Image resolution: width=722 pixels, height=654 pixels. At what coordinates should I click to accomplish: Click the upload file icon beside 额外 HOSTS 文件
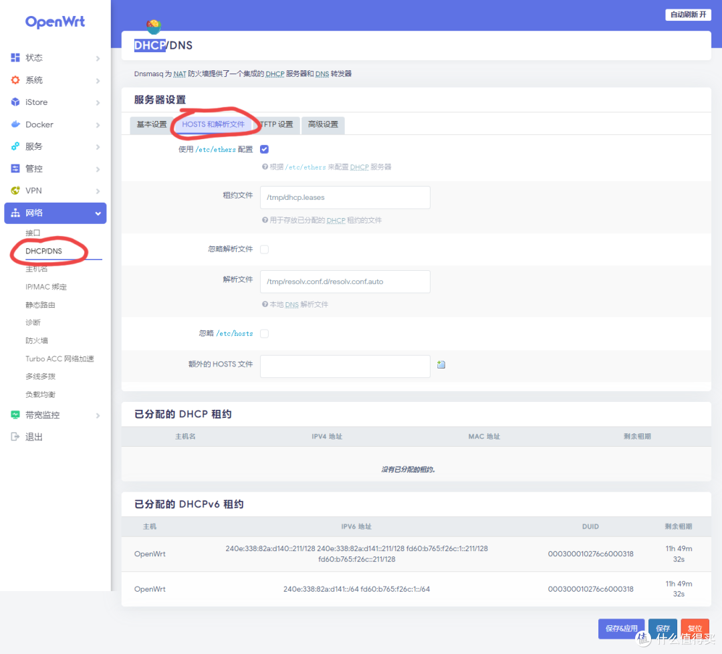[441, 366]
